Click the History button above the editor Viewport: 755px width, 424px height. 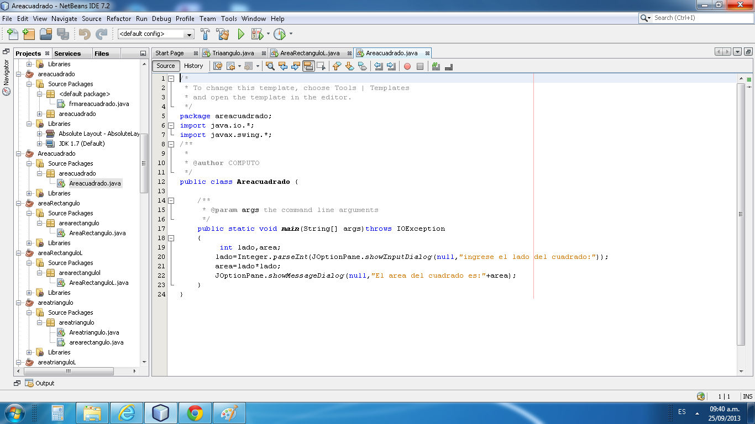point(194,66)
